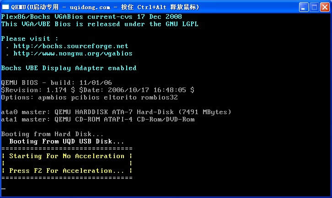
Task: Click the 'Please visit :' text
Action: point(30,38)
